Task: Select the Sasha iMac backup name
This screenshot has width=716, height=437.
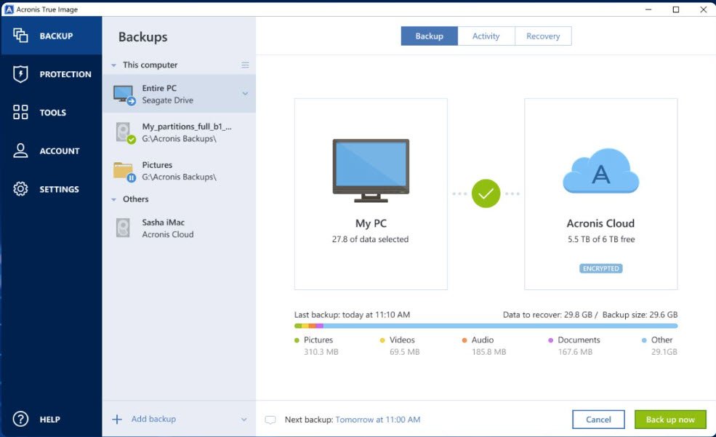Action: tap(163, 222)
